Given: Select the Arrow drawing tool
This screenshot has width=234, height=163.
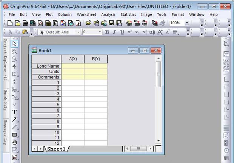Looking at the screenshot, I should click(14, 120).
